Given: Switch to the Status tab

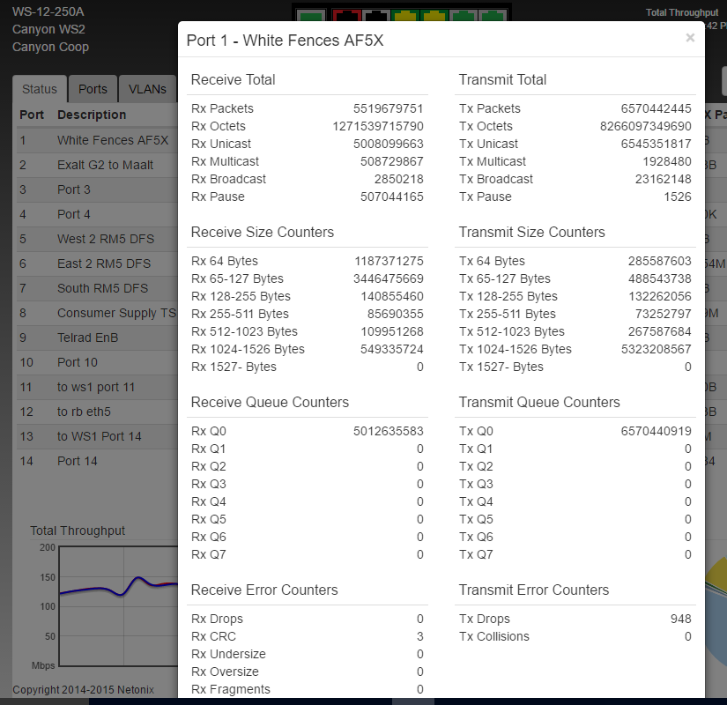Looking at the screenshot, I should [40, 89].
